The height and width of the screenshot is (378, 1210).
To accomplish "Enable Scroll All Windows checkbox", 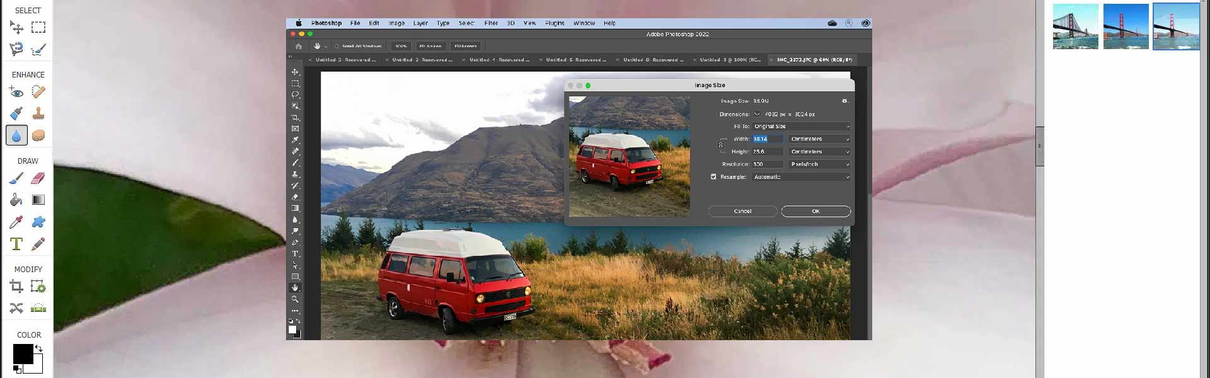I will pos(337,46).
